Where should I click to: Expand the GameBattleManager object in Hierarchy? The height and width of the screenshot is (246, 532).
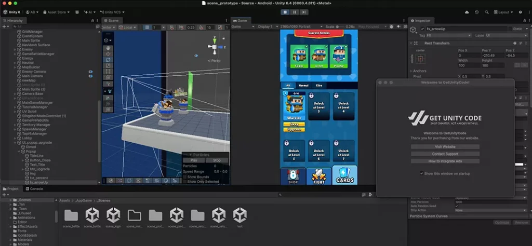(15, 54)
